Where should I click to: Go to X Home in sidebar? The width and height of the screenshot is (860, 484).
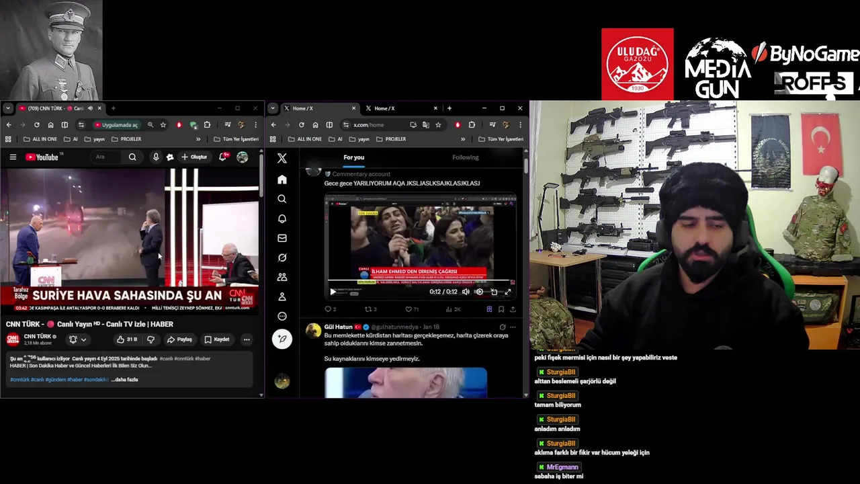pos(282,179)
